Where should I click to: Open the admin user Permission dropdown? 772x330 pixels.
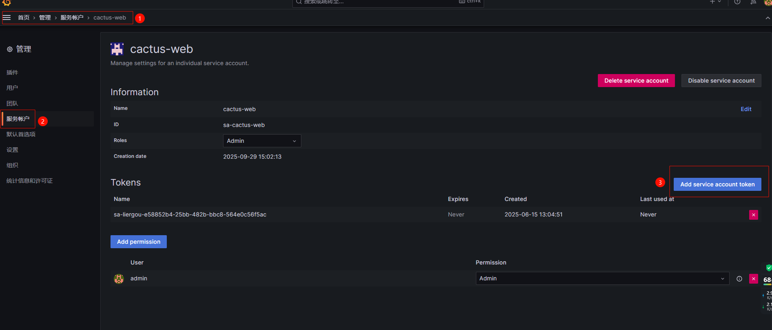tap(602, 279)
